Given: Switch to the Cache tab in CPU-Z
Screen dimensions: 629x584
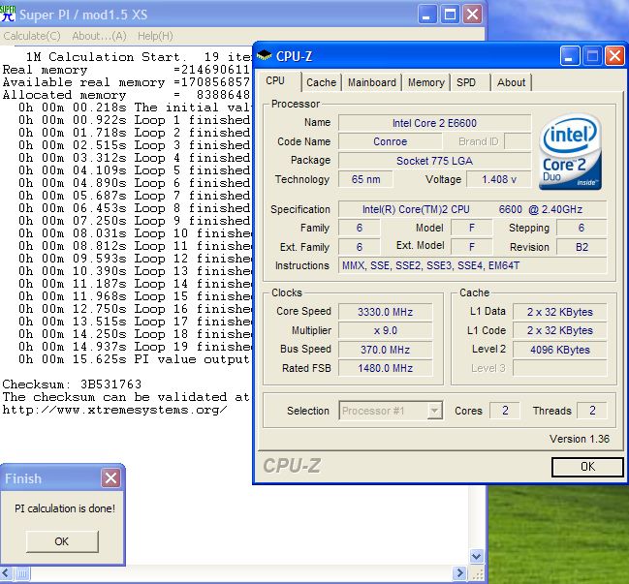Looking at the screenshot, I should (322, 82).
